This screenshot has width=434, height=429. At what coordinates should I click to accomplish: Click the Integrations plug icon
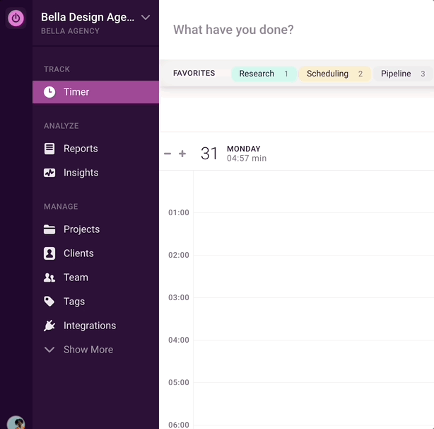pyautogui.click(x=49, y=326)
